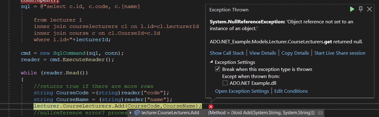This screenshot has height=117, width=379.
Task: Start Live Share session link
Action: pos(340,53)
